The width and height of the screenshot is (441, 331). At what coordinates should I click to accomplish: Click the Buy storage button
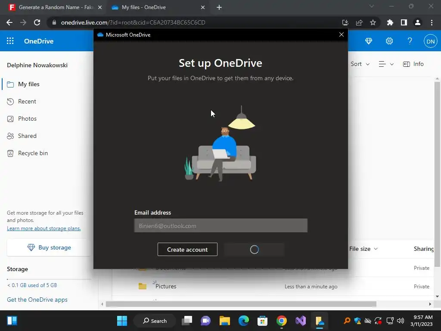coord(49,247)
